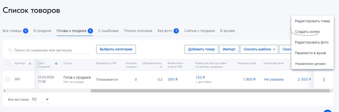Viewport: 339px width, 112px height.
Task: Click the Выбрать категории button
Action: (116, 49)
